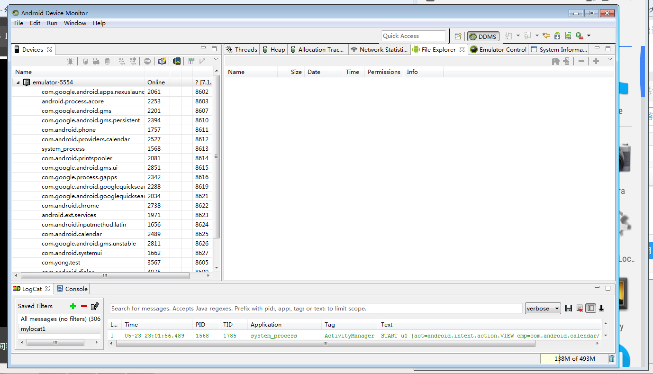This screenshot has width=653, height=374.
Task: Open the Help menu
Action: point(99,23)
